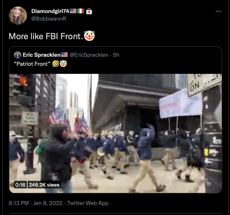Click Diamondgirl74's profile avatar
Screen dimensions: 230x215
18,15
